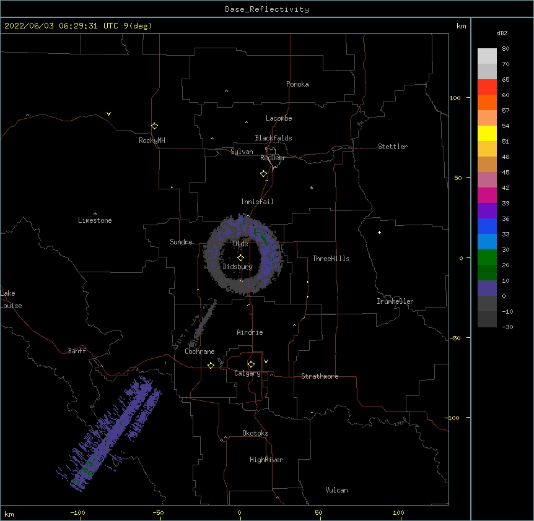Click the Lake Louise label
The width and height of the screenshot is (534, 521).
(x=11, y=299)
